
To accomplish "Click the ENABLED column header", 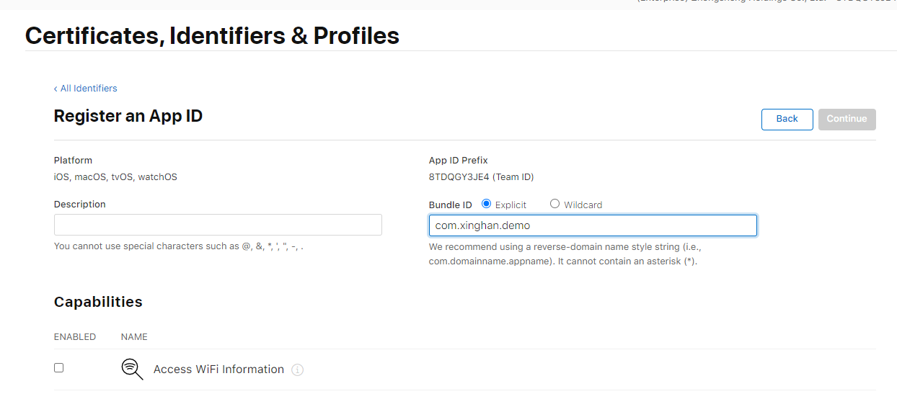I will (75, 337).
